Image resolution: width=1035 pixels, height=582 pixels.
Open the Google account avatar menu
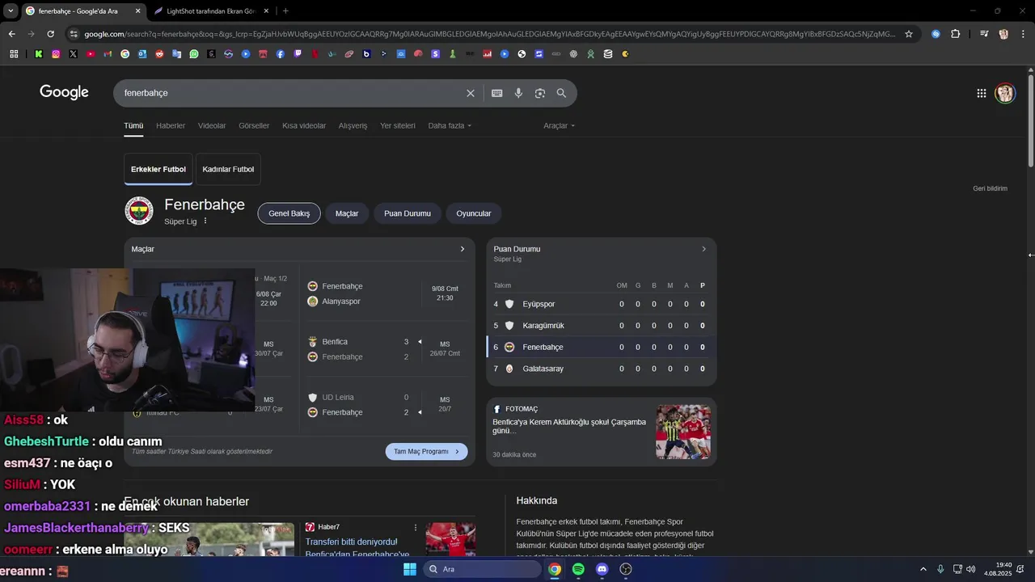[x=1005, y=93]
